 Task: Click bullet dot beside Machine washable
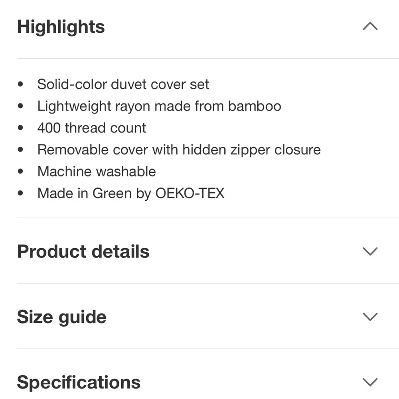21,171
